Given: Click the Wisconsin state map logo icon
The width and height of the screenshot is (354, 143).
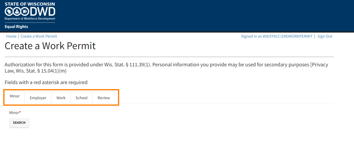Looking at the screenshot, I should click(x=9, y=12).
